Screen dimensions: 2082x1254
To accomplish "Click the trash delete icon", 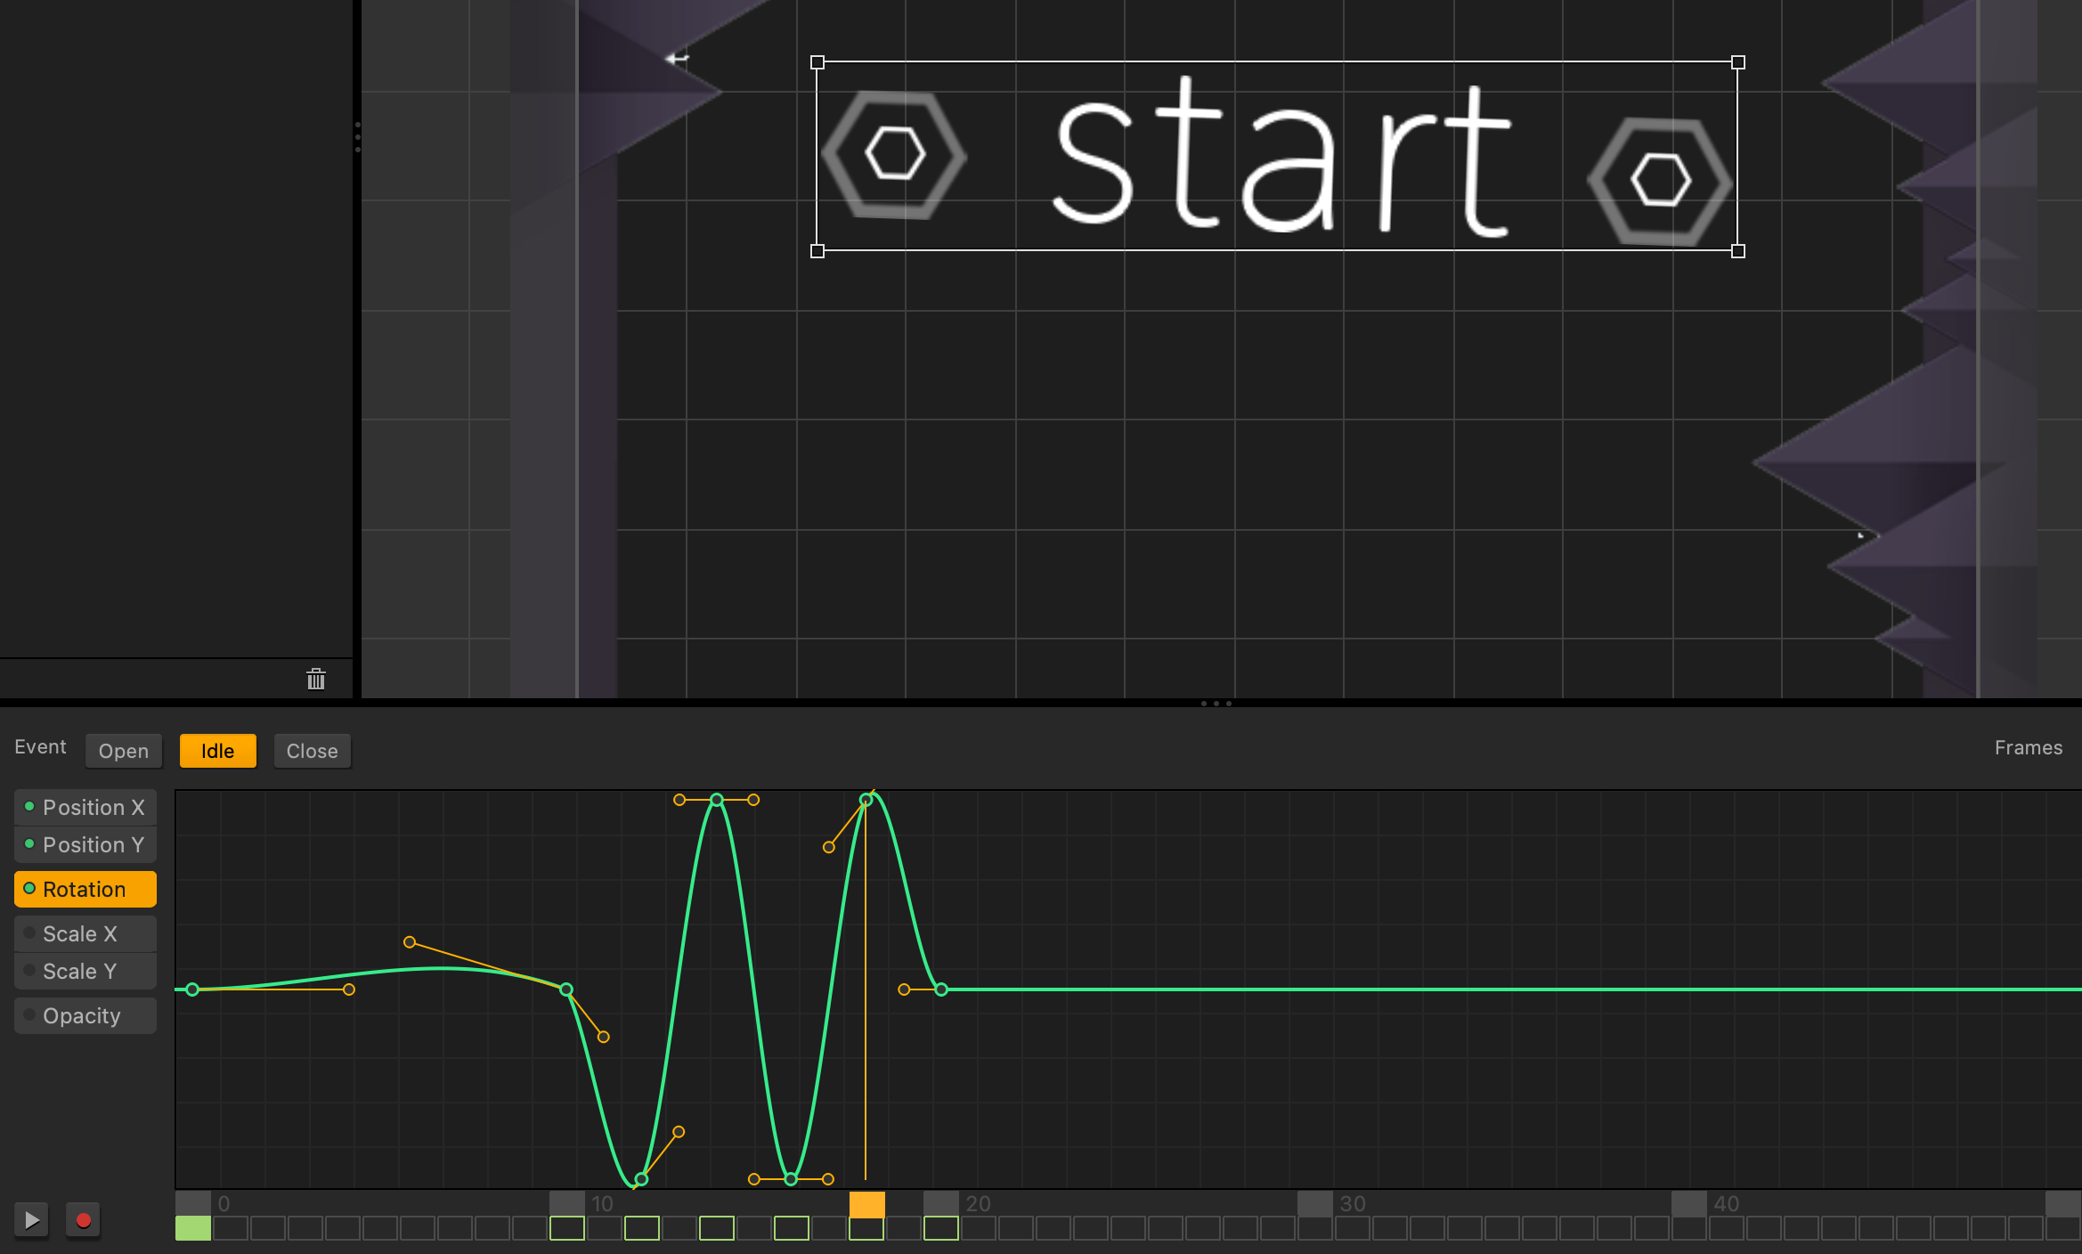I will 316,680.
